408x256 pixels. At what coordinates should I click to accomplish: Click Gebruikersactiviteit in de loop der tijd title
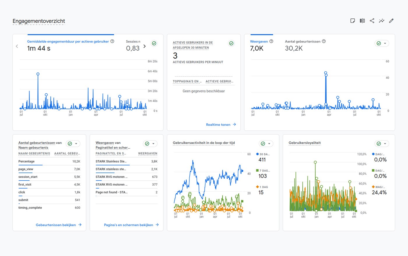coord(204,143)
